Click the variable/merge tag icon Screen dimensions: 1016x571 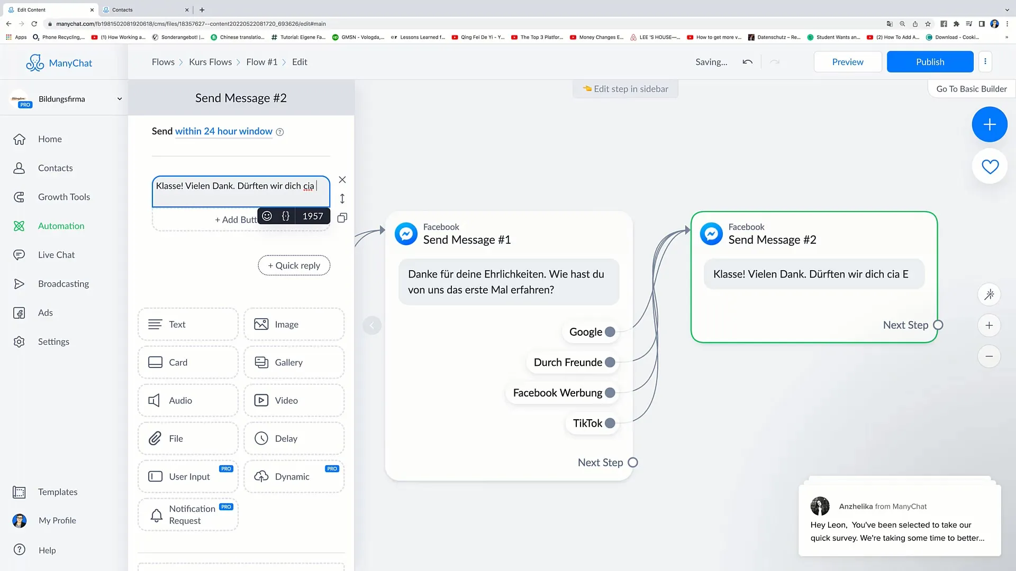point(285,216)
